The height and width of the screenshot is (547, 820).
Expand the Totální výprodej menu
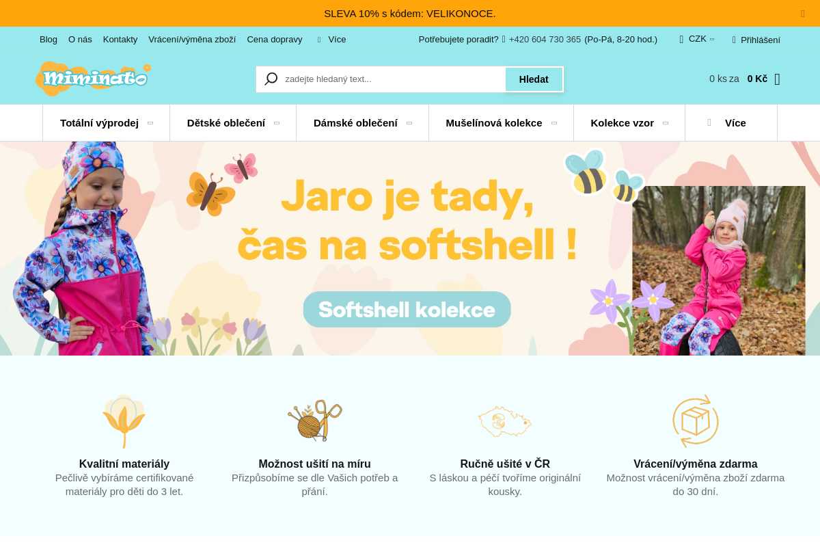coord(106,123)
